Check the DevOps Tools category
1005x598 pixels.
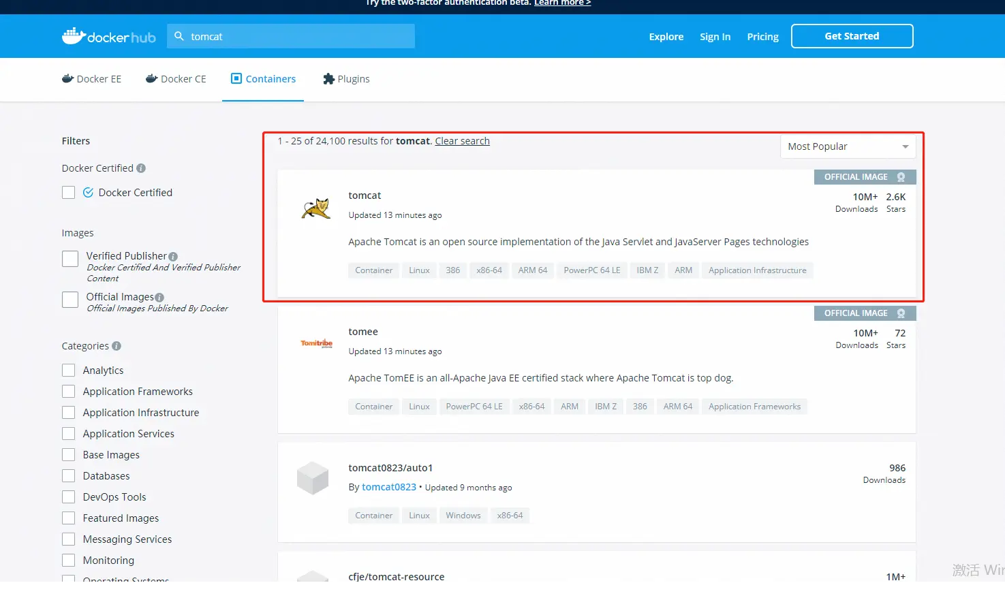coord(68,497)
